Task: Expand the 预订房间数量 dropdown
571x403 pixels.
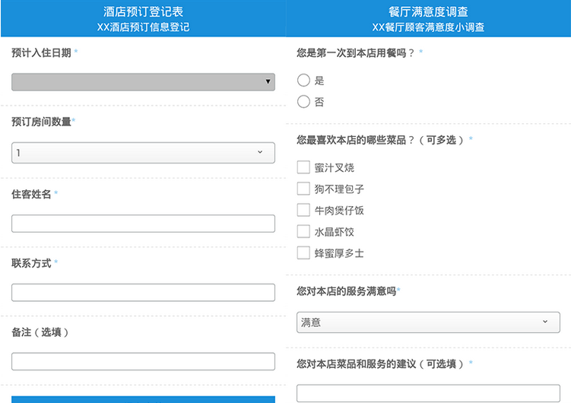Action: [143, 153]
